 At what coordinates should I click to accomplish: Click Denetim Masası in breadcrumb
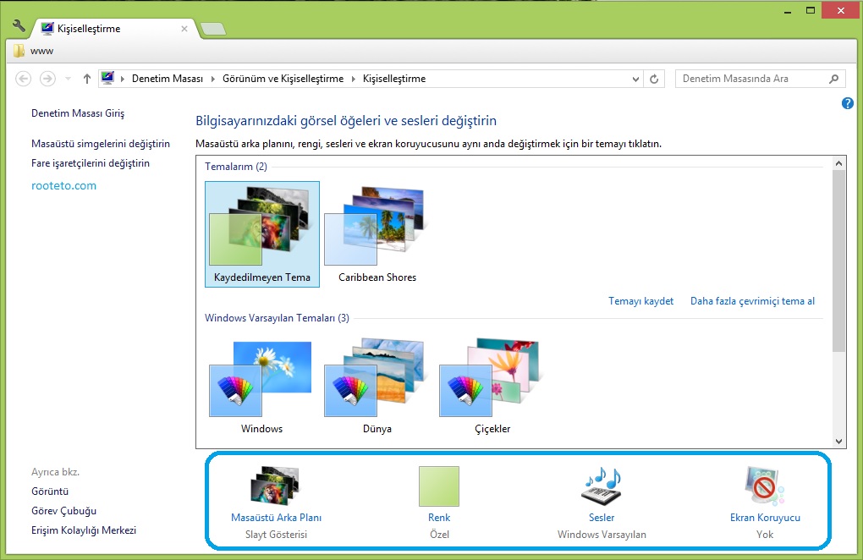click(x=168, y=79)
